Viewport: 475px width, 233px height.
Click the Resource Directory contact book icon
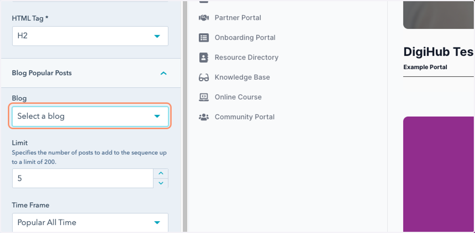tap(203, 58)
